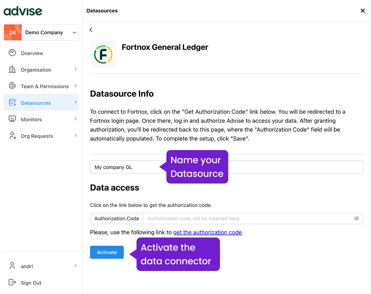Open the Org Requests menu item
371x294 pixels.
pyautogui.click(x=37, y=136)
